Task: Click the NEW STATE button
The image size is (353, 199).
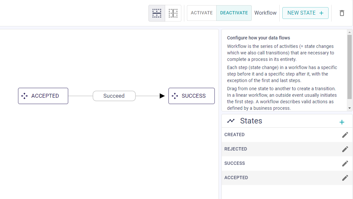Action: tap(305, 13)
